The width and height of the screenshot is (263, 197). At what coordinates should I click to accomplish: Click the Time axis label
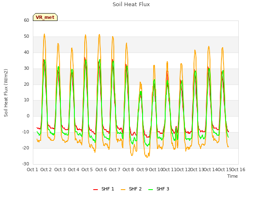[232, 176]
